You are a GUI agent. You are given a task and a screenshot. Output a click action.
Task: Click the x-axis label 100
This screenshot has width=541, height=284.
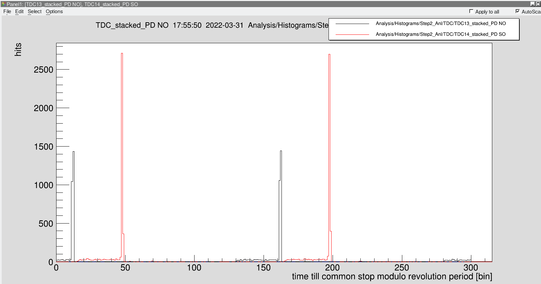pyautogui.click(x=194, y=268)
